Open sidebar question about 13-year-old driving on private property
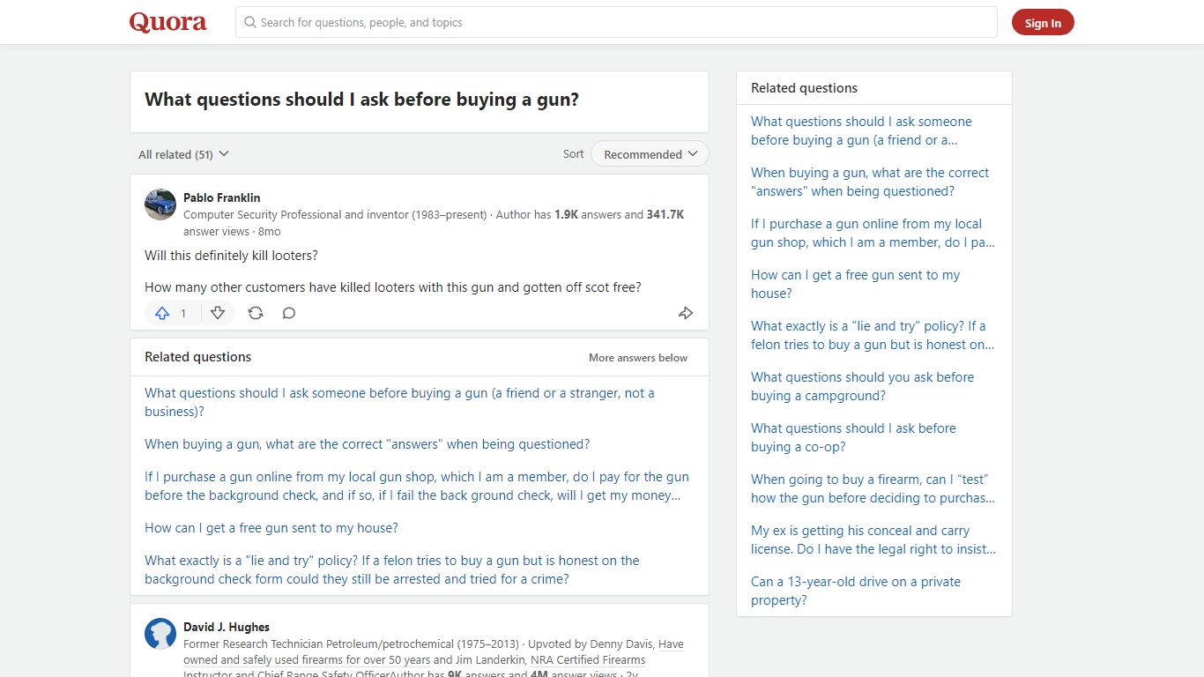1204x677 pixels. [x=856, y=591]
